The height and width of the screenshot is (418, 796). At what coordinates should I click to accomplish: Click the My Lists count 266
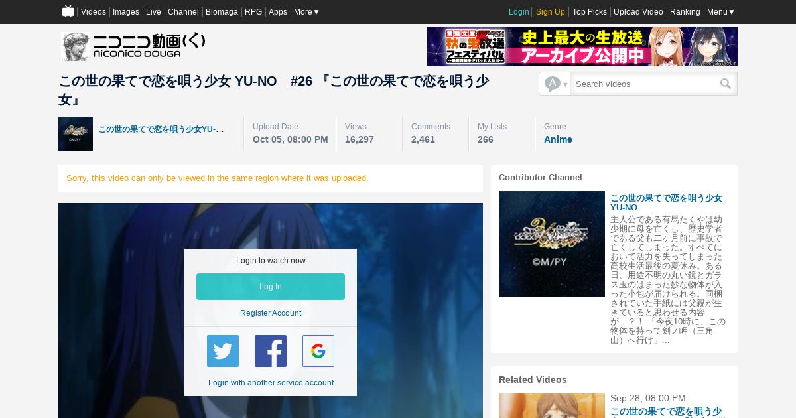point(486,139)
